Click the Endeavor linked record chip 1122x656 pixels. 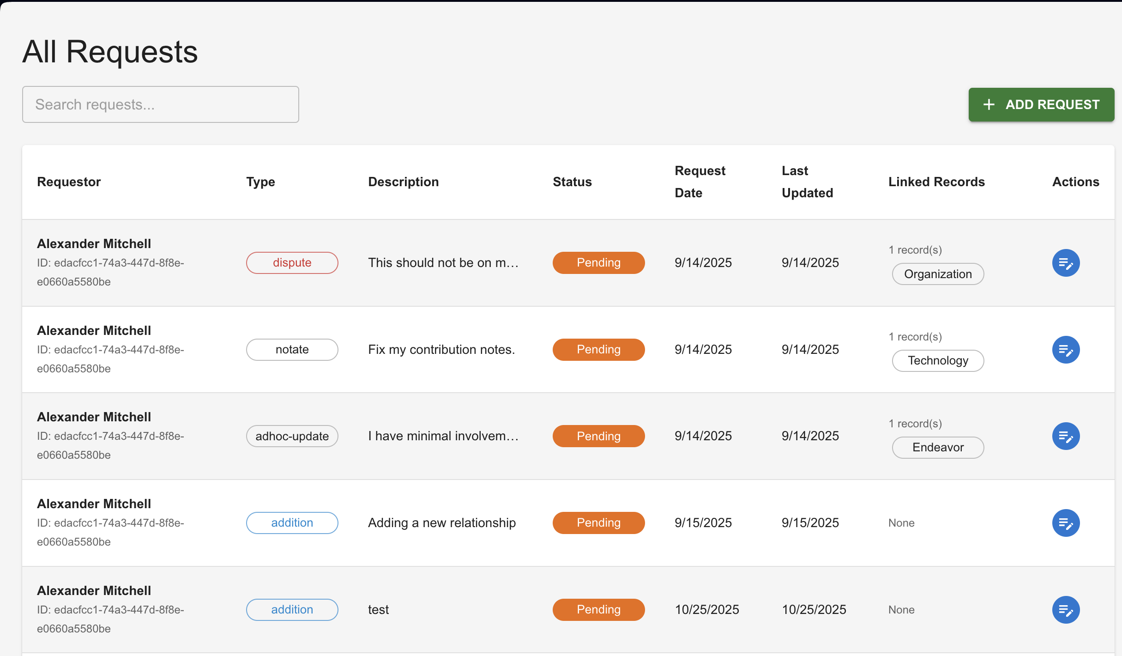point(938,447)
